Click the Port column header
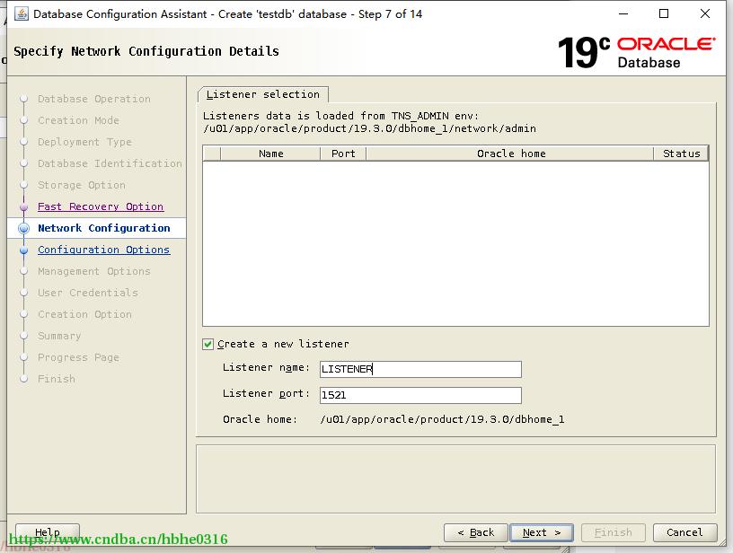Screen dimensions: 733x553 (343, 154)
